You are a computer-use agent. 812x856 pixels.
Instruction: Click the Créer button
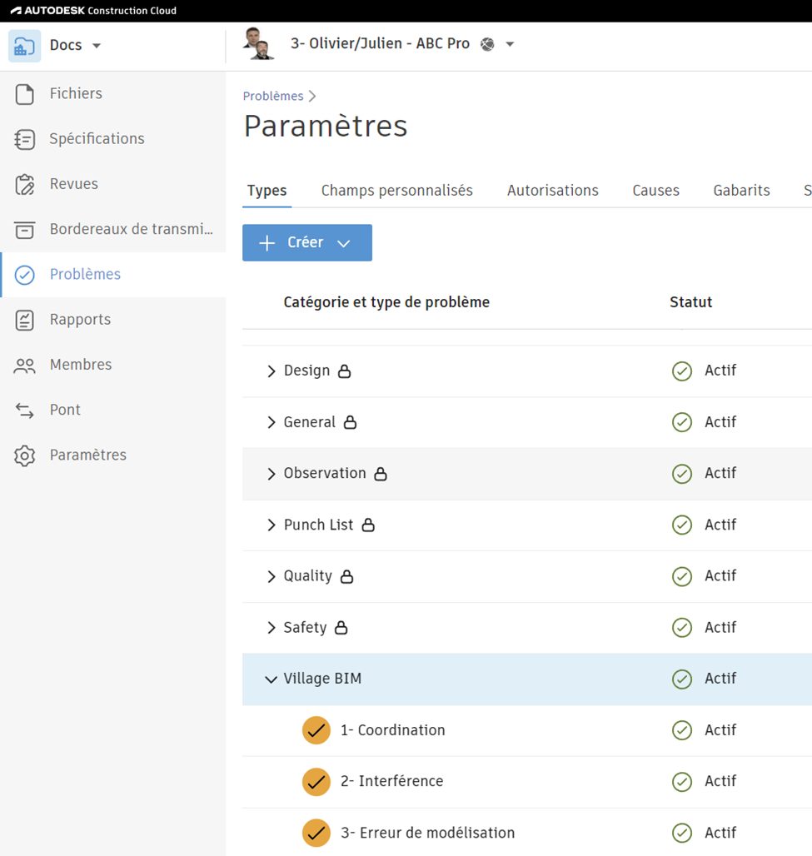[x=307, y=243]
